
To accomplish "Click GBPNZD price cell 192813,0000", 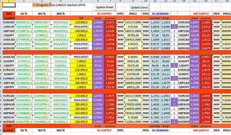I will coord(133,113).
